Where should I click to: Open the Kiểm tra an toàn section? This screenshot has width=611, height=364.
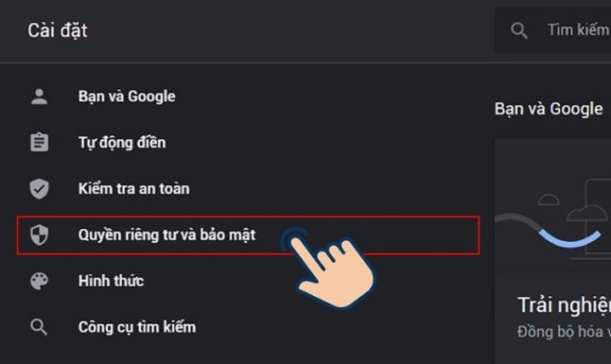[133, 188]
